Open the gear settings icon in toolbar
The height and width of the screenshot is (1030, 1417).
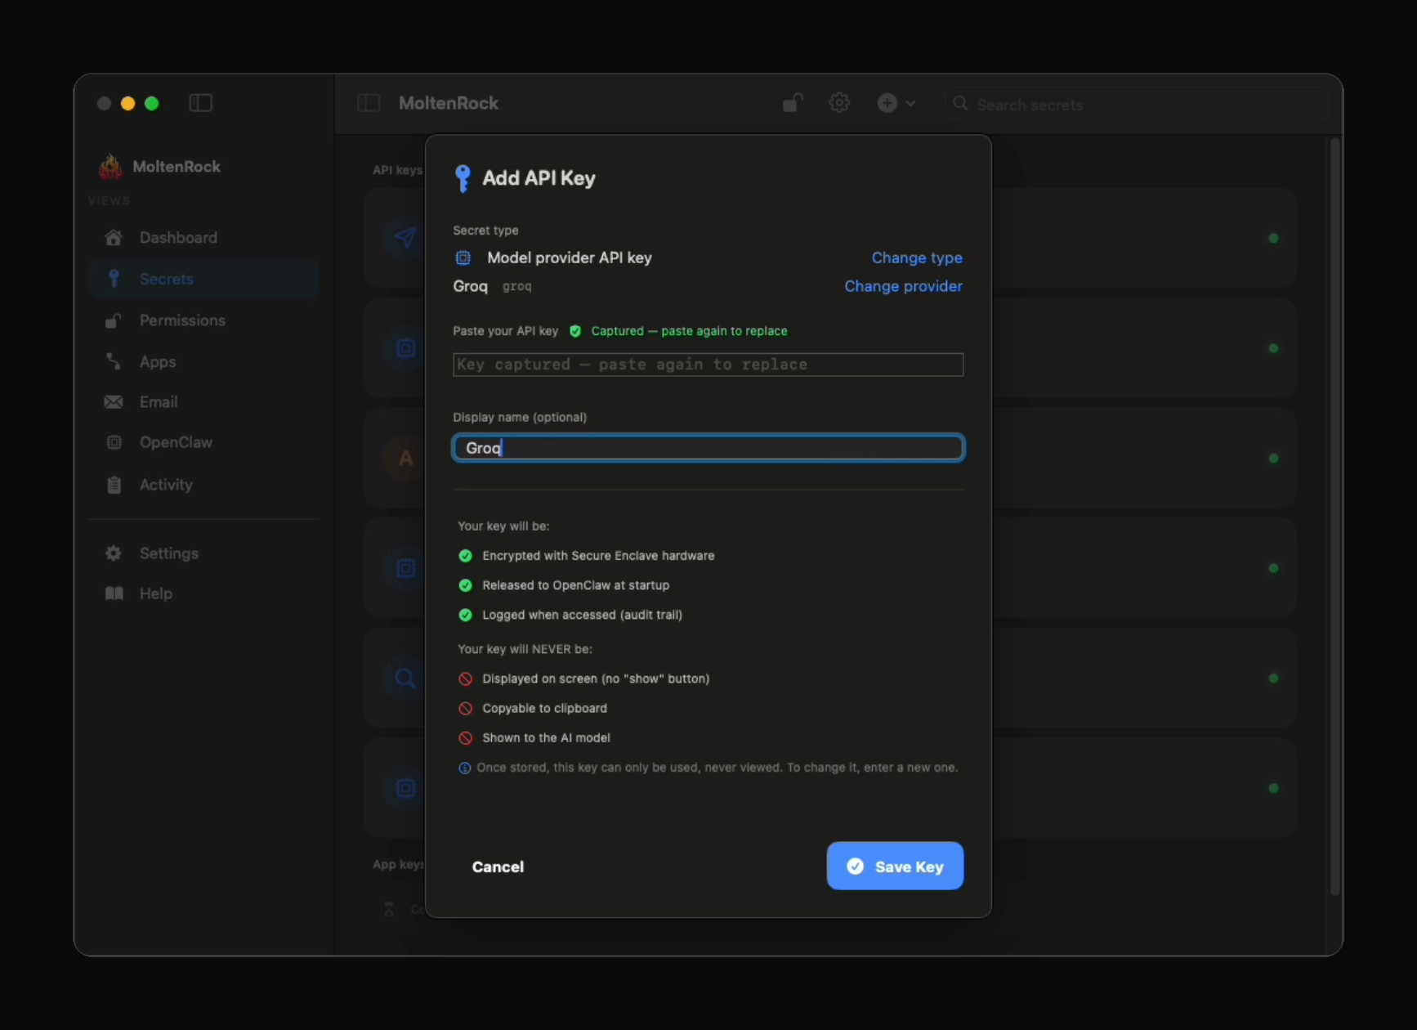[839, 103]
